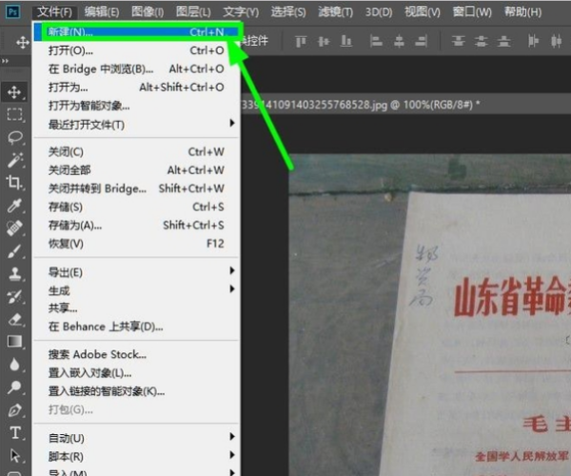Expand the 导出(E) submenu
The image size is (571, 476).
(136, 272)
